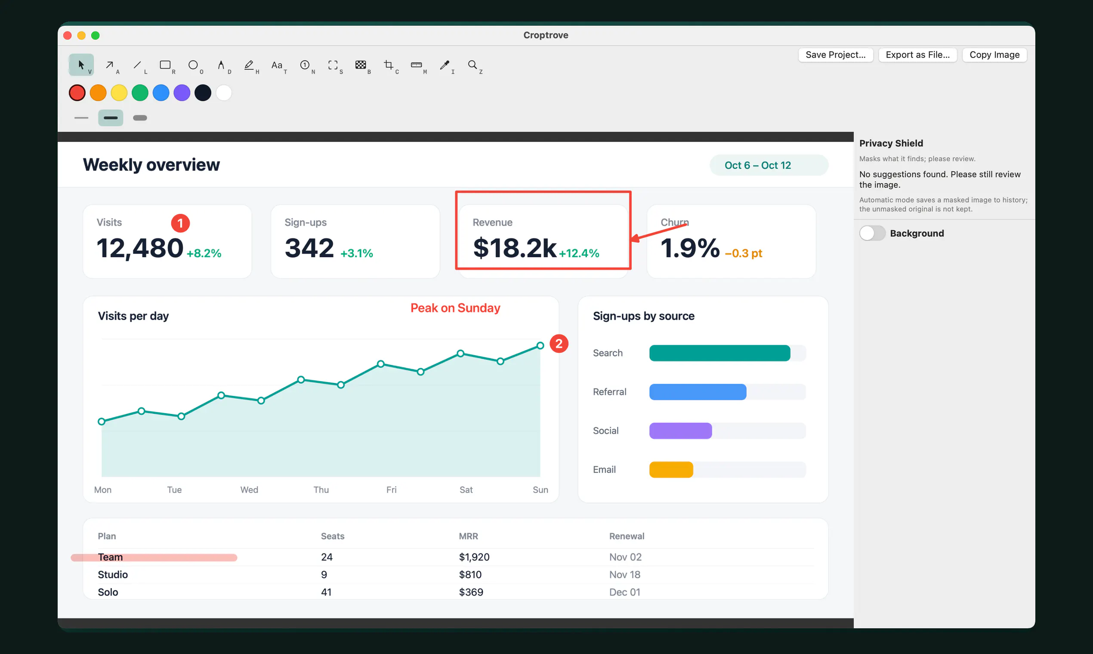Pick the orange color swatch
Viewport: 1093px width, 654px height.
[x=98, y=93]
